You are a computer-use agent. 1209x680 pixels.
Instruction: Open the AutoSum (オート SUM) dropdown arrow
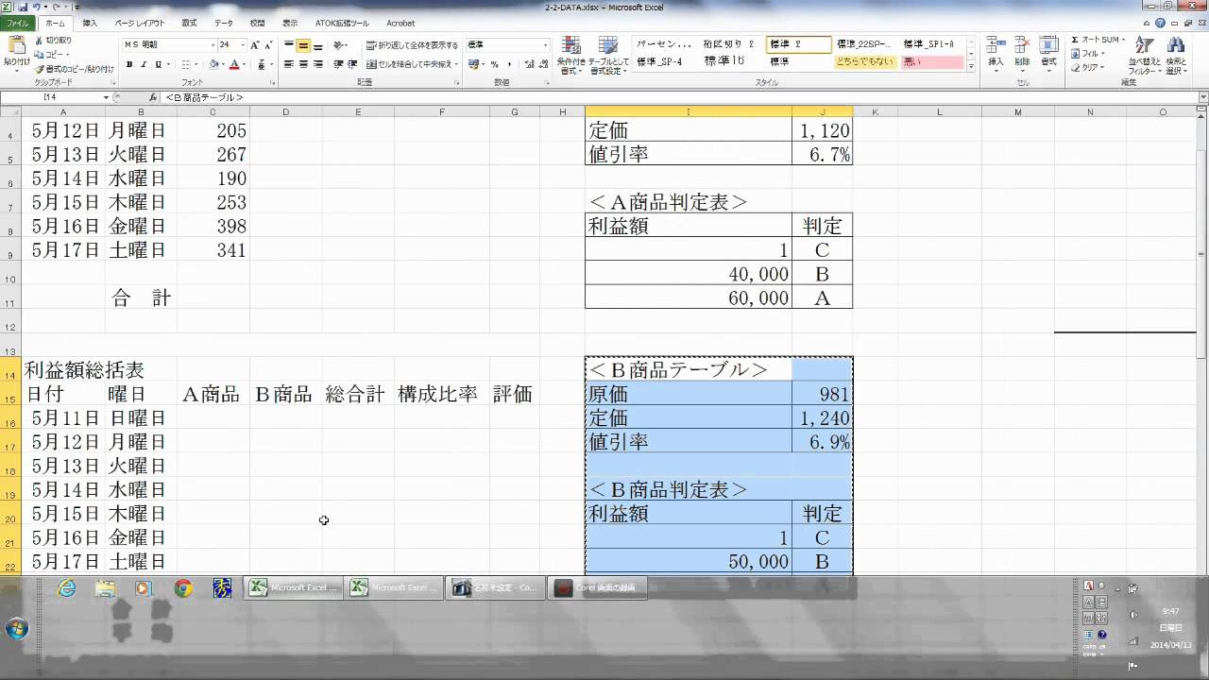[1122, 40]
